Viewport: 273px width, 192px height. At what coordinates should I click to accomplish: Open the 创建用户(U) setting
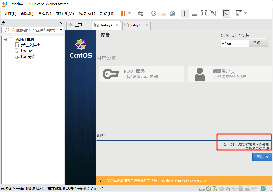(230, 74)
